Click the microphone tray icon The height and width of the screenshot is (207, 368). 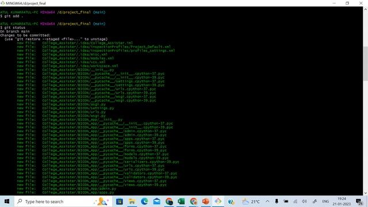[277, 201]
